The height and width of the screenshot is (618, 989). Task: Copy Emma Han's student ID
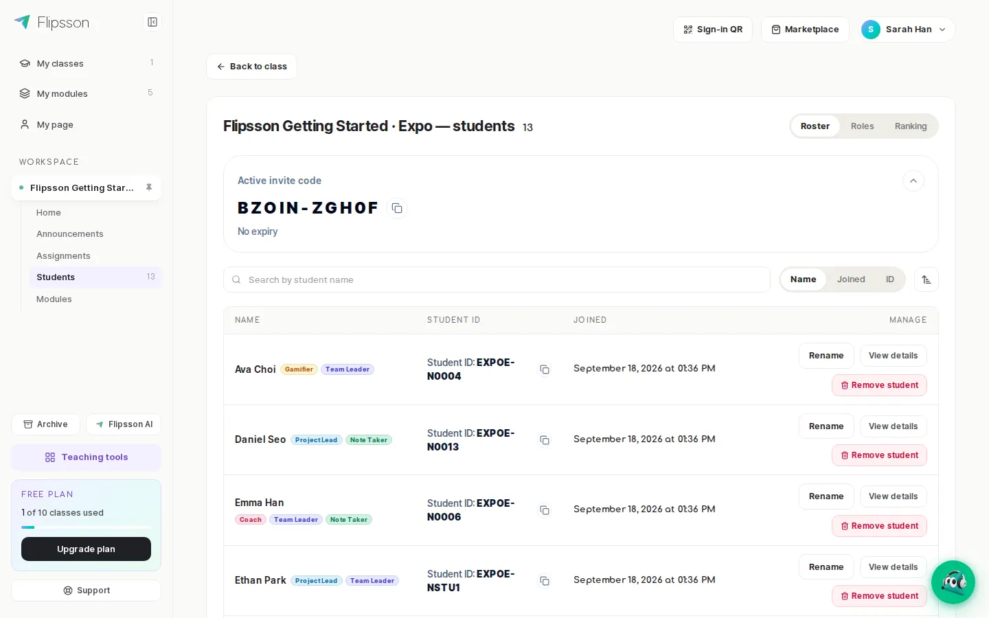coord(545,510)
